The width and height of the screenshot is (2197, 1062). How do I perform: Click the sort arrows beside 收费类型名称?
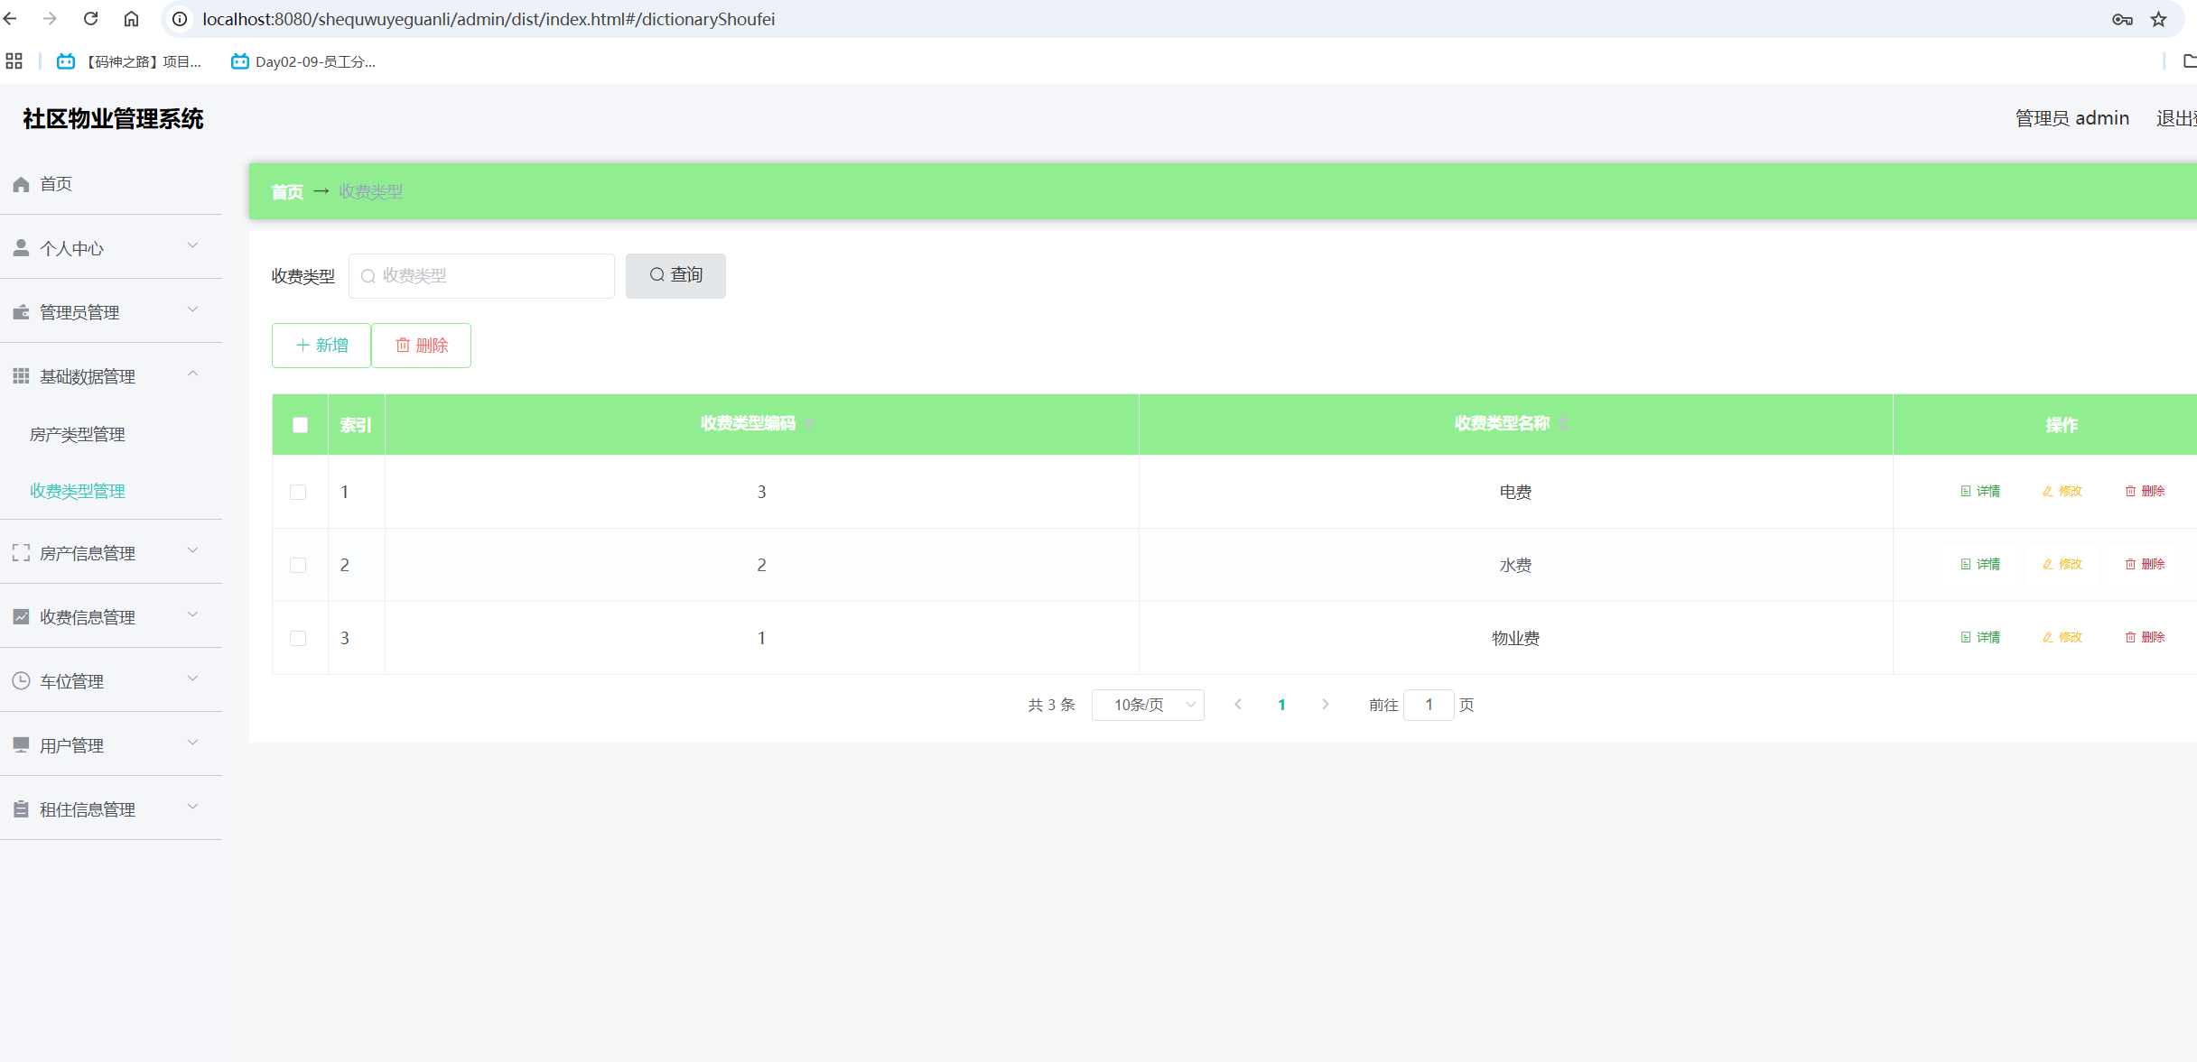pos(1564,424)
